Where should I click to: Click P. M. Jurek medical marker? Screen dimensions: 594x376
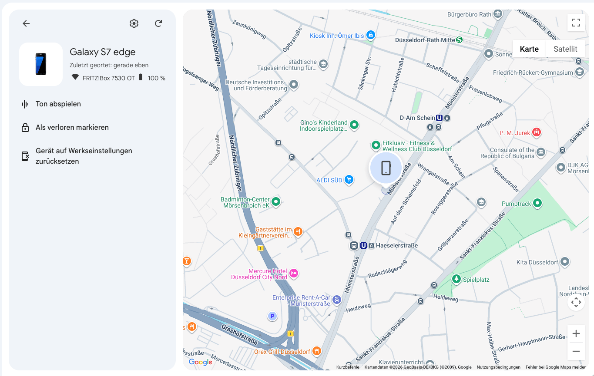click(x=537, y=132)
